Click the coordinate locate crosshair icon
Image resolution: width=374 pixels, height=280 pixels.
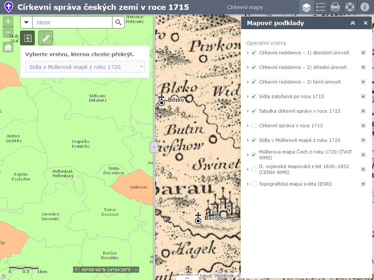pyautogui.click(x=76, y=270)
